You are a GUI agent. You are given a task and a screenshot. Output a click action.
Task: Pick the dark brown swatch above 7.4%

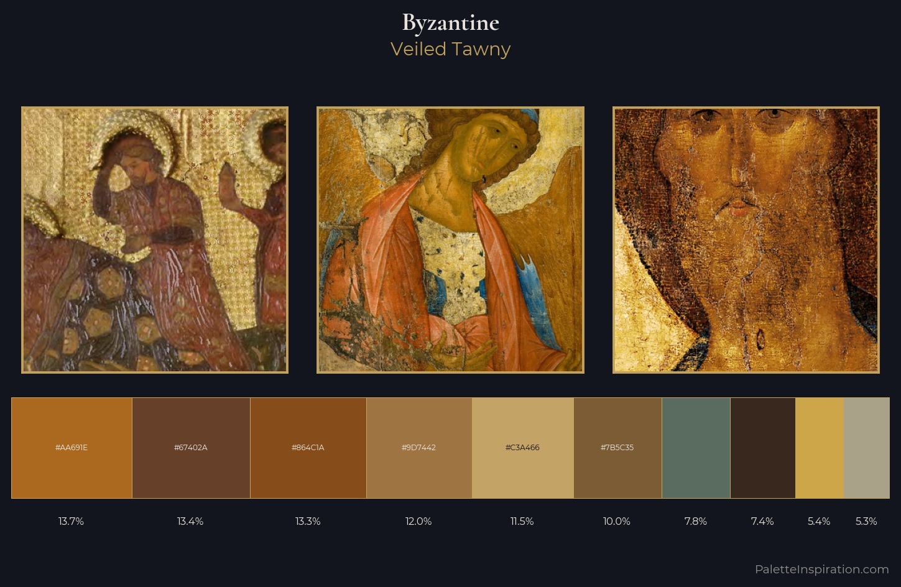[x=763, y=448]
